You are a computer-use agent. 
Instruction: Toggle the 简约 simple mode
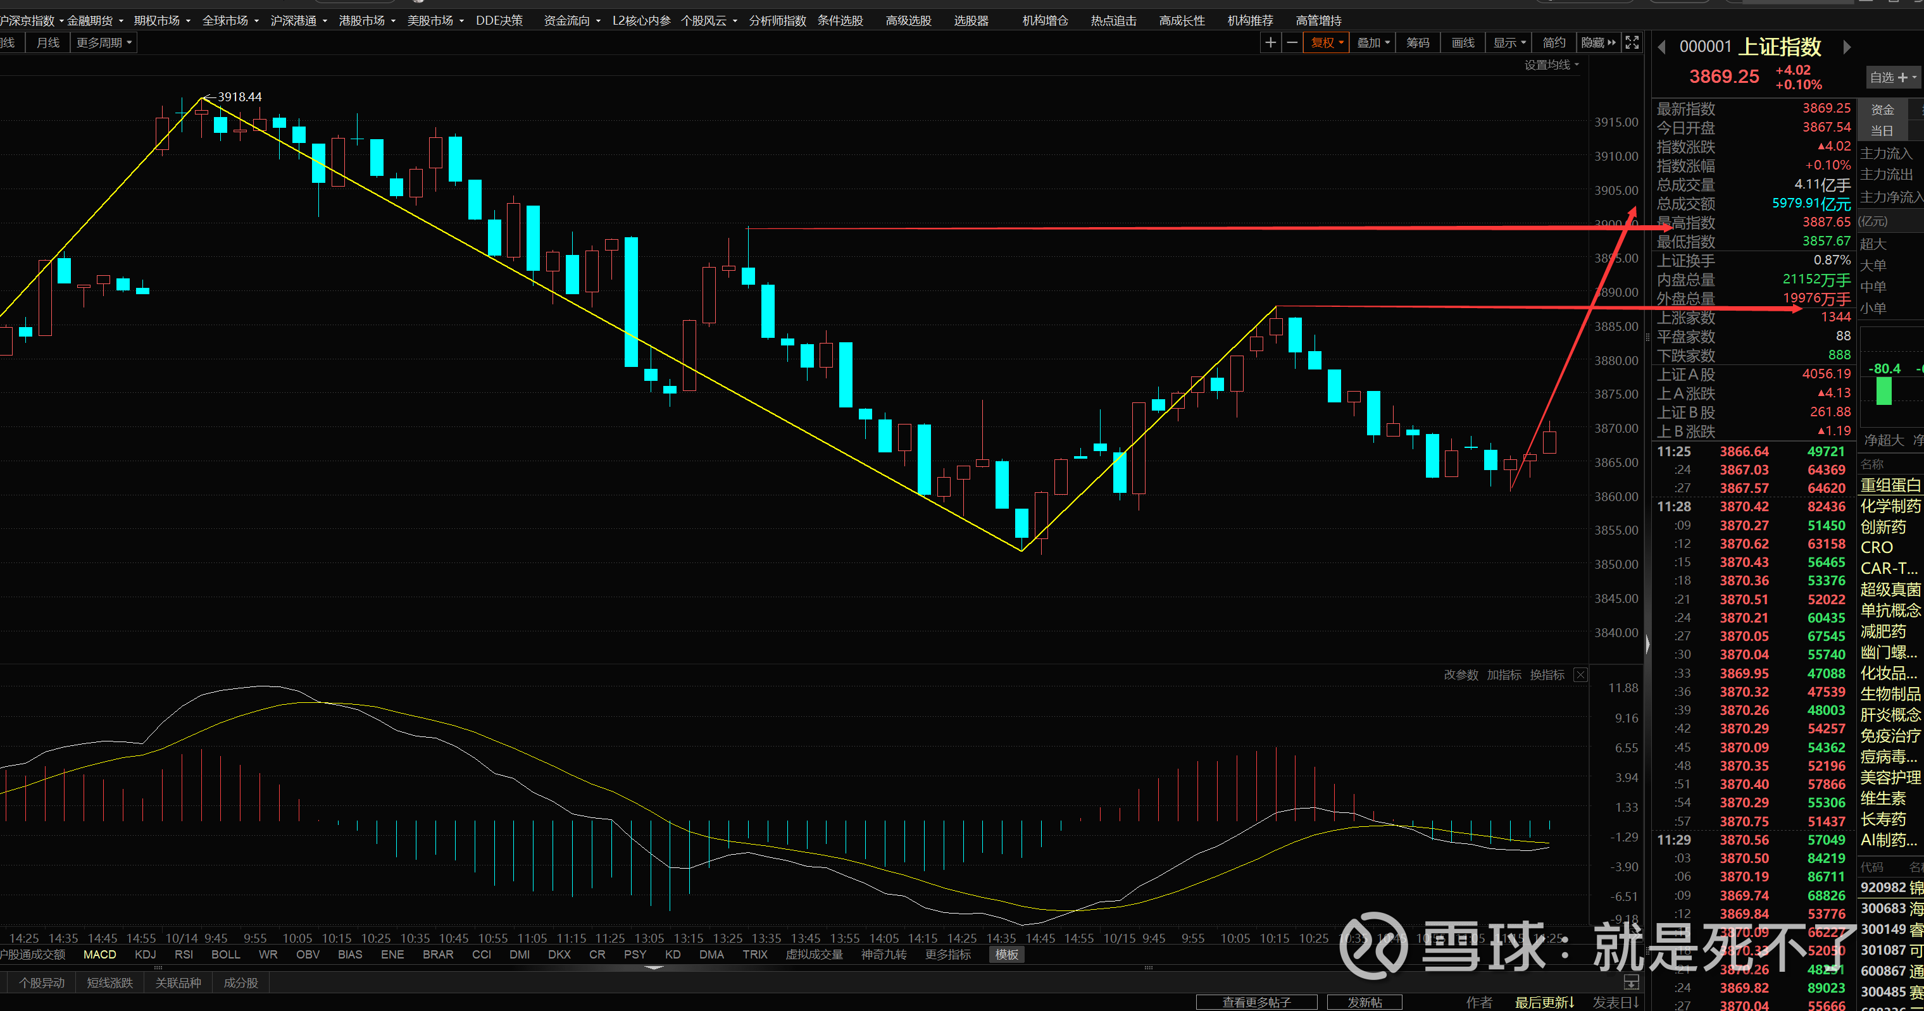coord(1554,42)
